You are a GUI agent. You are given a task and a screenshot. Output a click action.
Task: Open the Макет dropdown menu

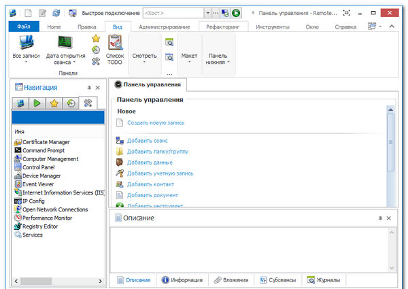[x=189, y=58]
